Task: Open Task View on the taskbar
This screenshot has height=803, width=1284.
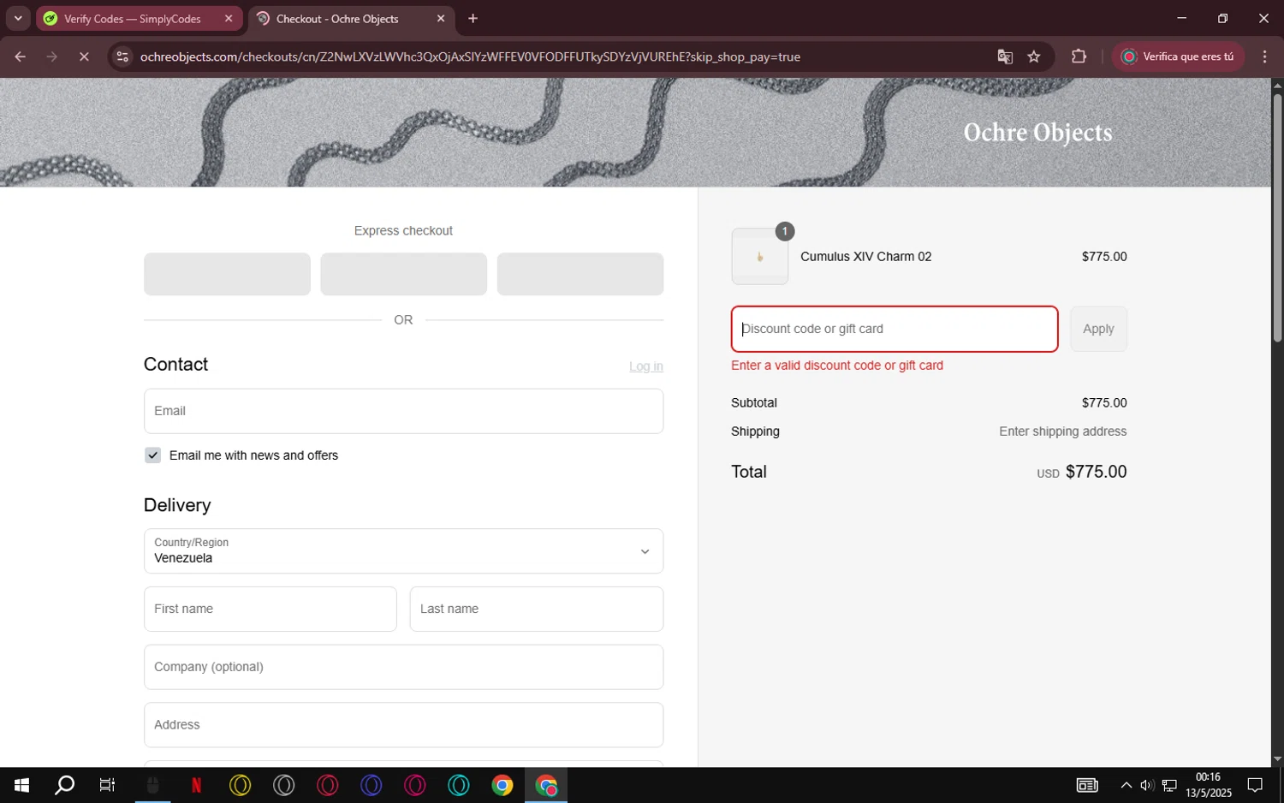Action: pos(107,785)
